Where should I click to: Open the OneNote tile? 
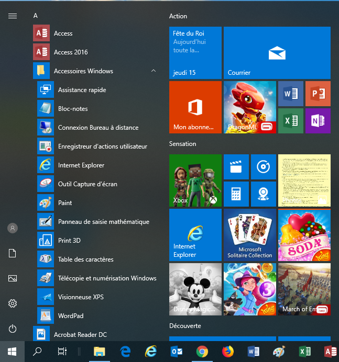pyautogui.click(x=318, y=121)
